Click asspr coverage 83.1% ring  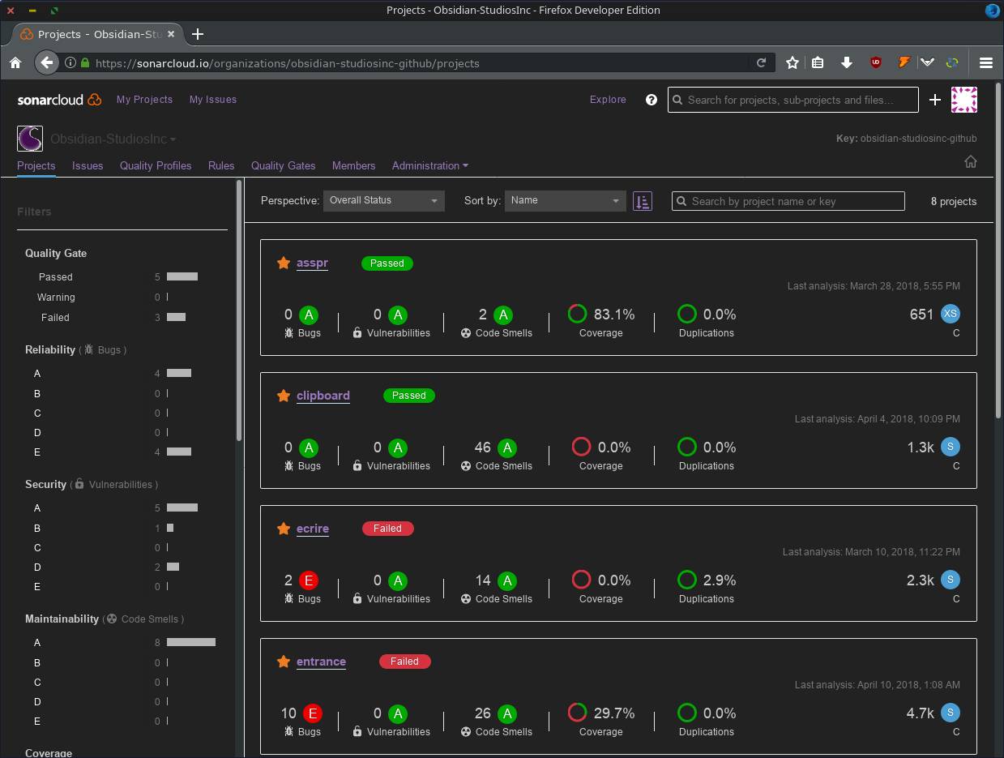[577, 314]
